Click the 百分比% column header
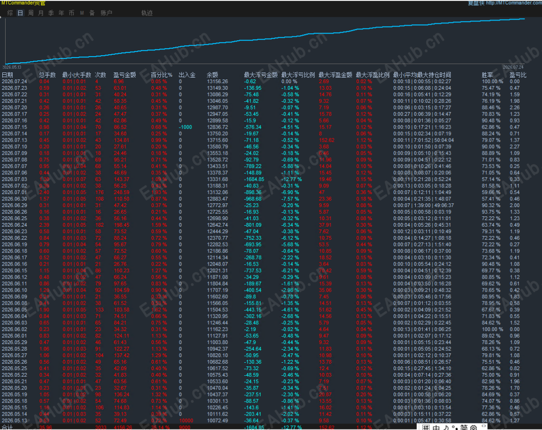542x430 pixels. (161, 75)
